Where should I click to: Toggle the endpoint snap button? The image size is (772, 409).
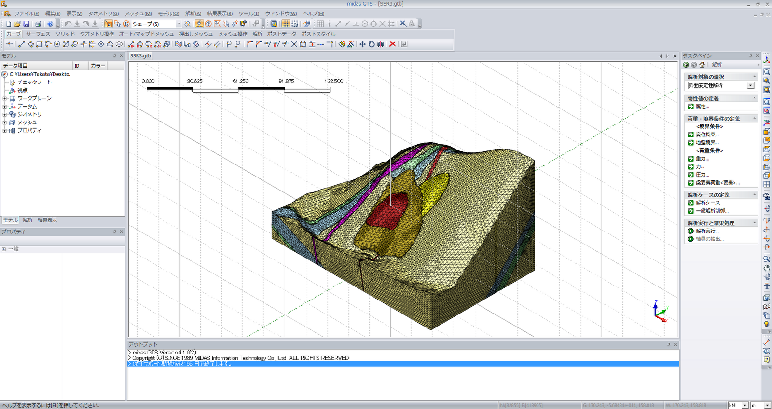(x=338, y=24)
